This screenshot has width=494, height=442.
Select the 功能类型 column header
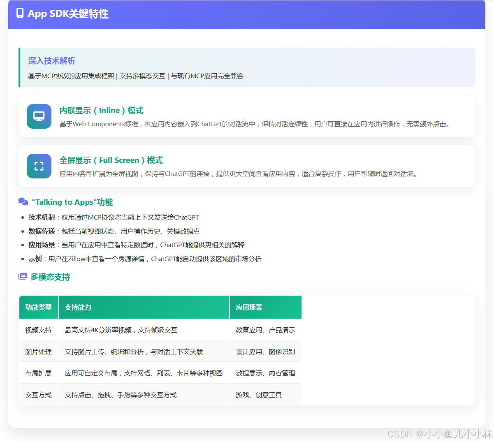pyautogui.click(x=38, y=307)
